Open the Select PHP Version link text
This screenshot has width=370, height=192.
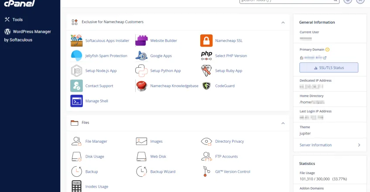[x=231, y=56]
